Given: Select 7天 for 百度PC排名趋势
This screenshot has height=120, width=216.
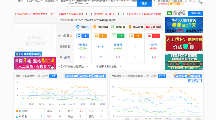Looking at the screenshot, I should (38, 76).
